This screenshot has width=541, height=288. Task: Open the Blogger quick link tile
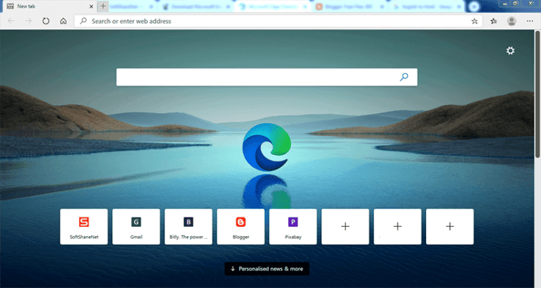[241, 227]
